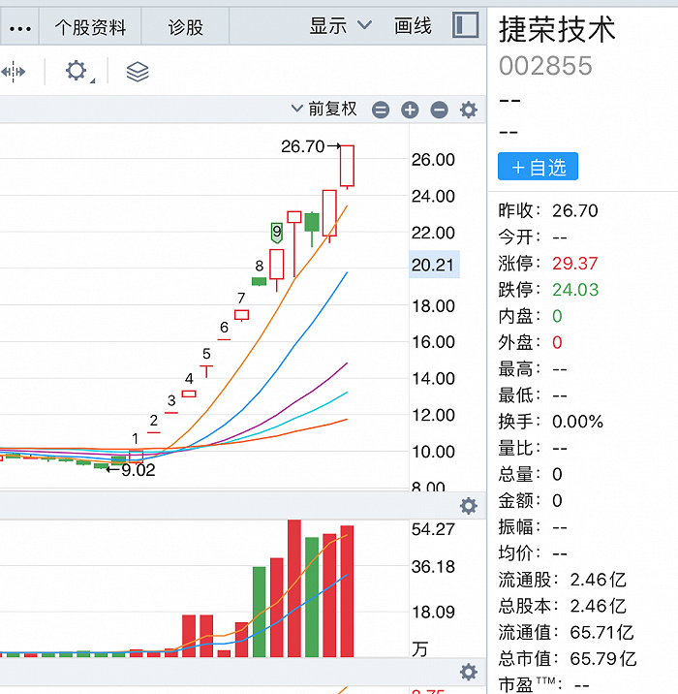Click the equals reset-zoom icon
678x694 pixels.
381,110
